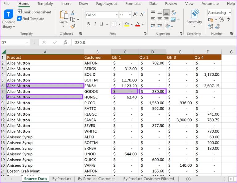Apply the yellow fill color

coord(127,24)
